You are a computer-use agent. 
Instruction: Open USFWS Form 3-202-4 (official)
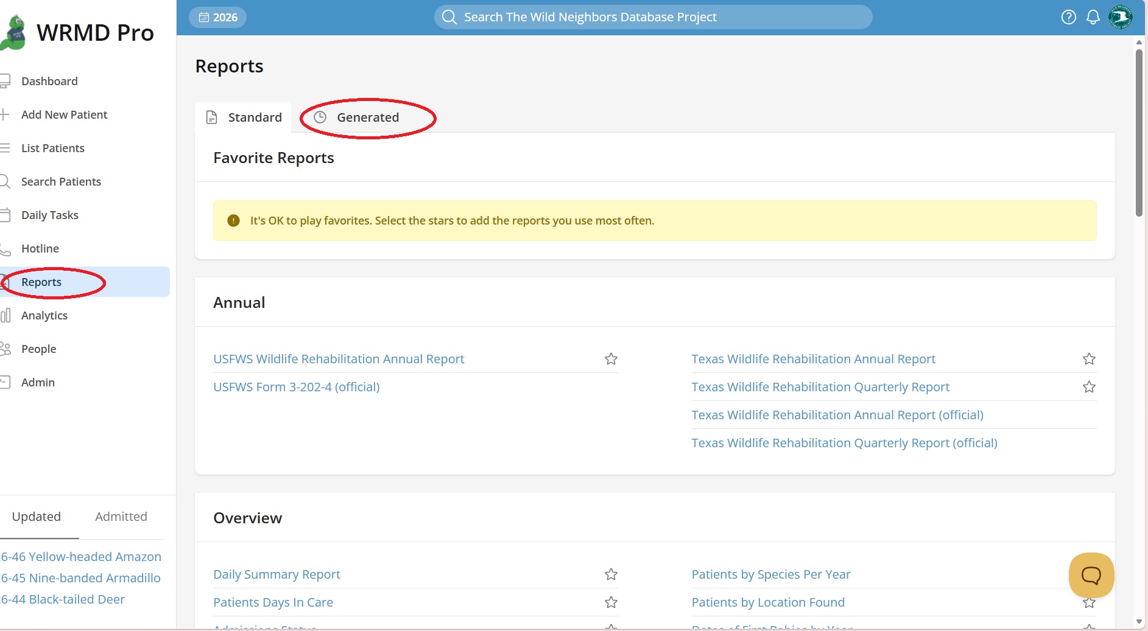297,387
